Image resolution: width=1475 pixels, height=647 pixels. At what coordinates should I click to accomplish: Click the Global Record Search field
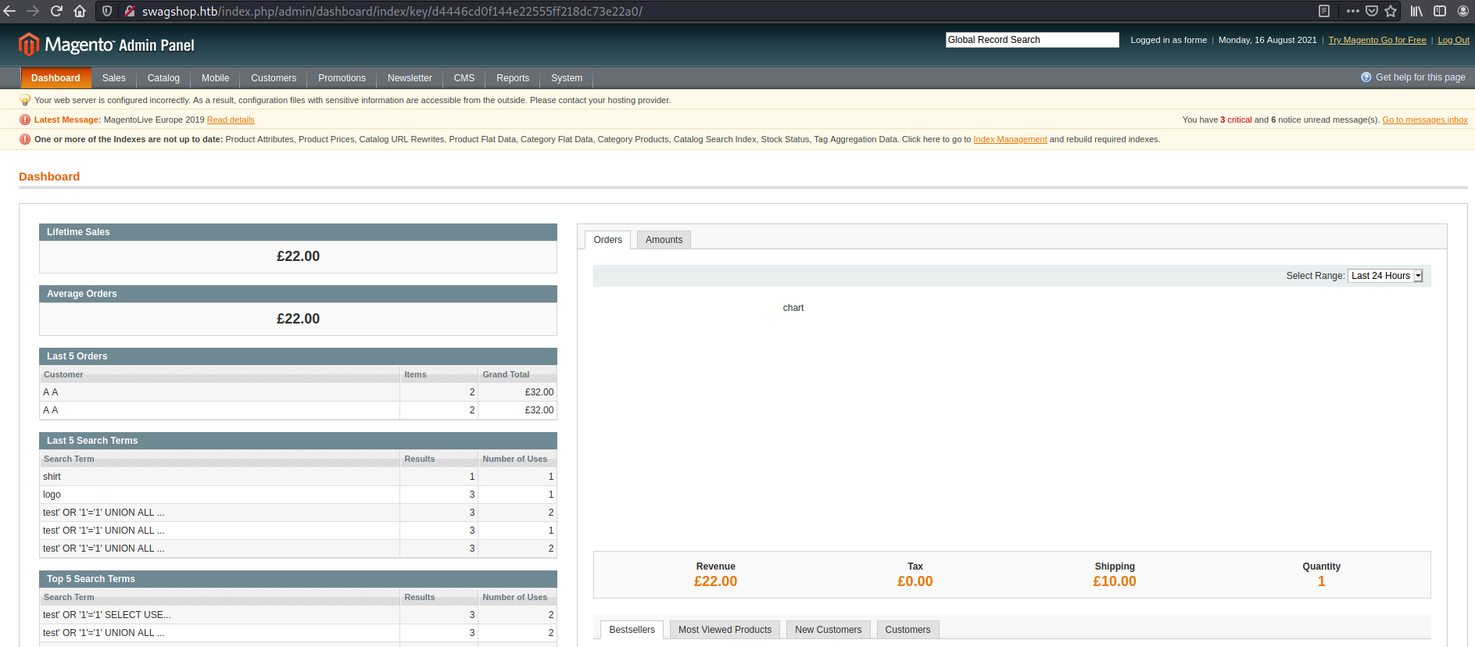[x=1031, y=40]
